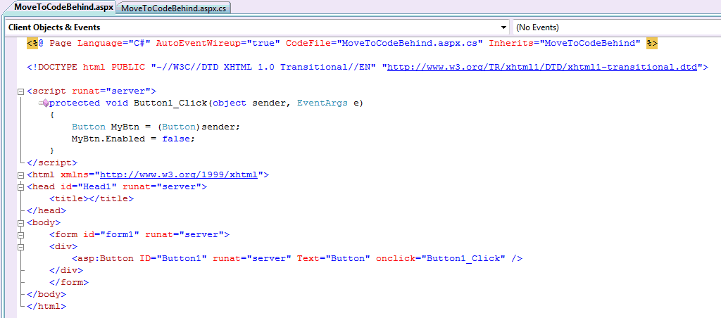Collapse the form id="form1" element
The height and width of the screenshot is (318, 721).
[20, 234]
